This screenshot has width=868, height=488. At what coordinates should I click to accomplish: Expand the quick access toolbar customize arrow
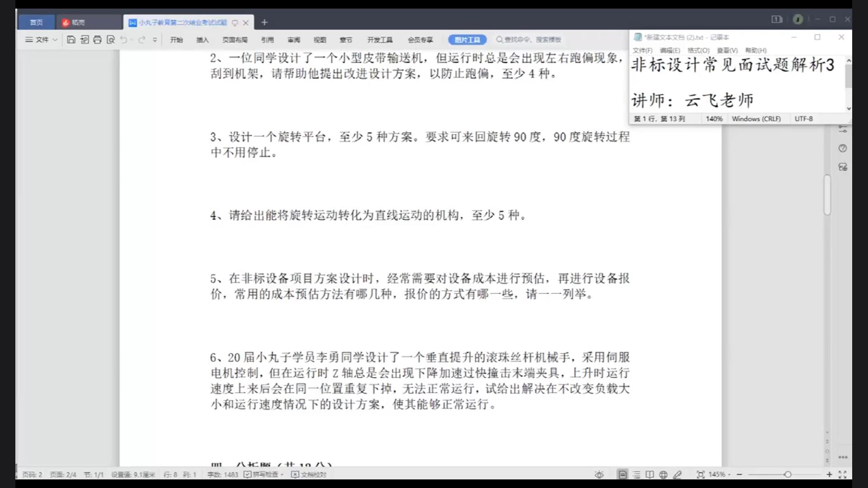tap(155, 40)
